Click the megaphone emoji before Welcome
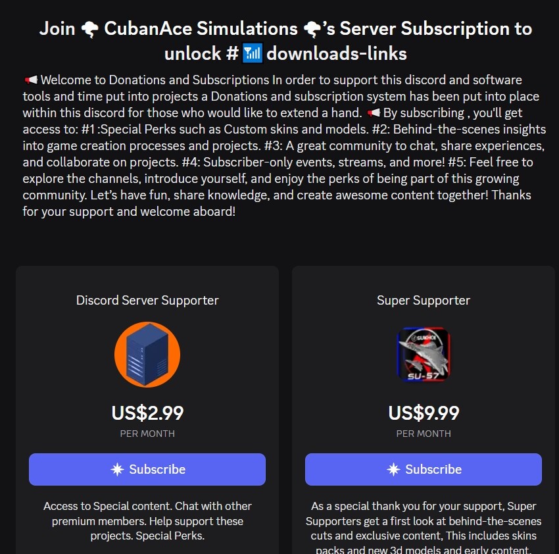 31,80
